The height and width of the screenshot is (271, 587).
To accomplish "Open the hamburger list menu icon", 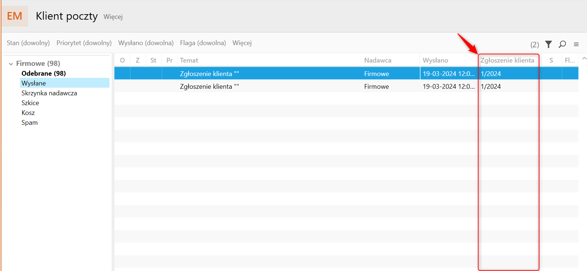I will pos(576,44).
